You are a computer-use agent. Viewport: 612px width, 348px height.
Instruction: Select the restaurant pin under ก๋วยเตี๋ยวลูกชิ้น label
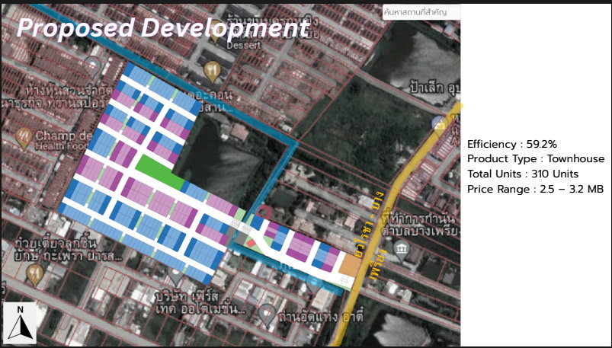pyautogui.click(x=35, y=275)
